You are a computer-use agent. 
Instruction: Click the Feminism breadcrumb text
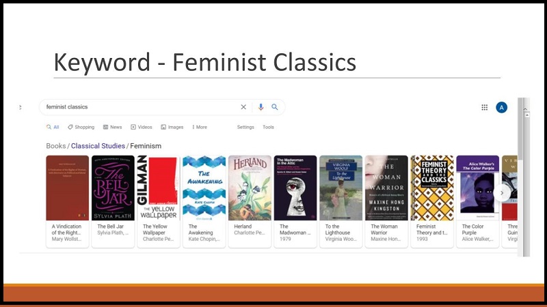click(x=146, y=146)
